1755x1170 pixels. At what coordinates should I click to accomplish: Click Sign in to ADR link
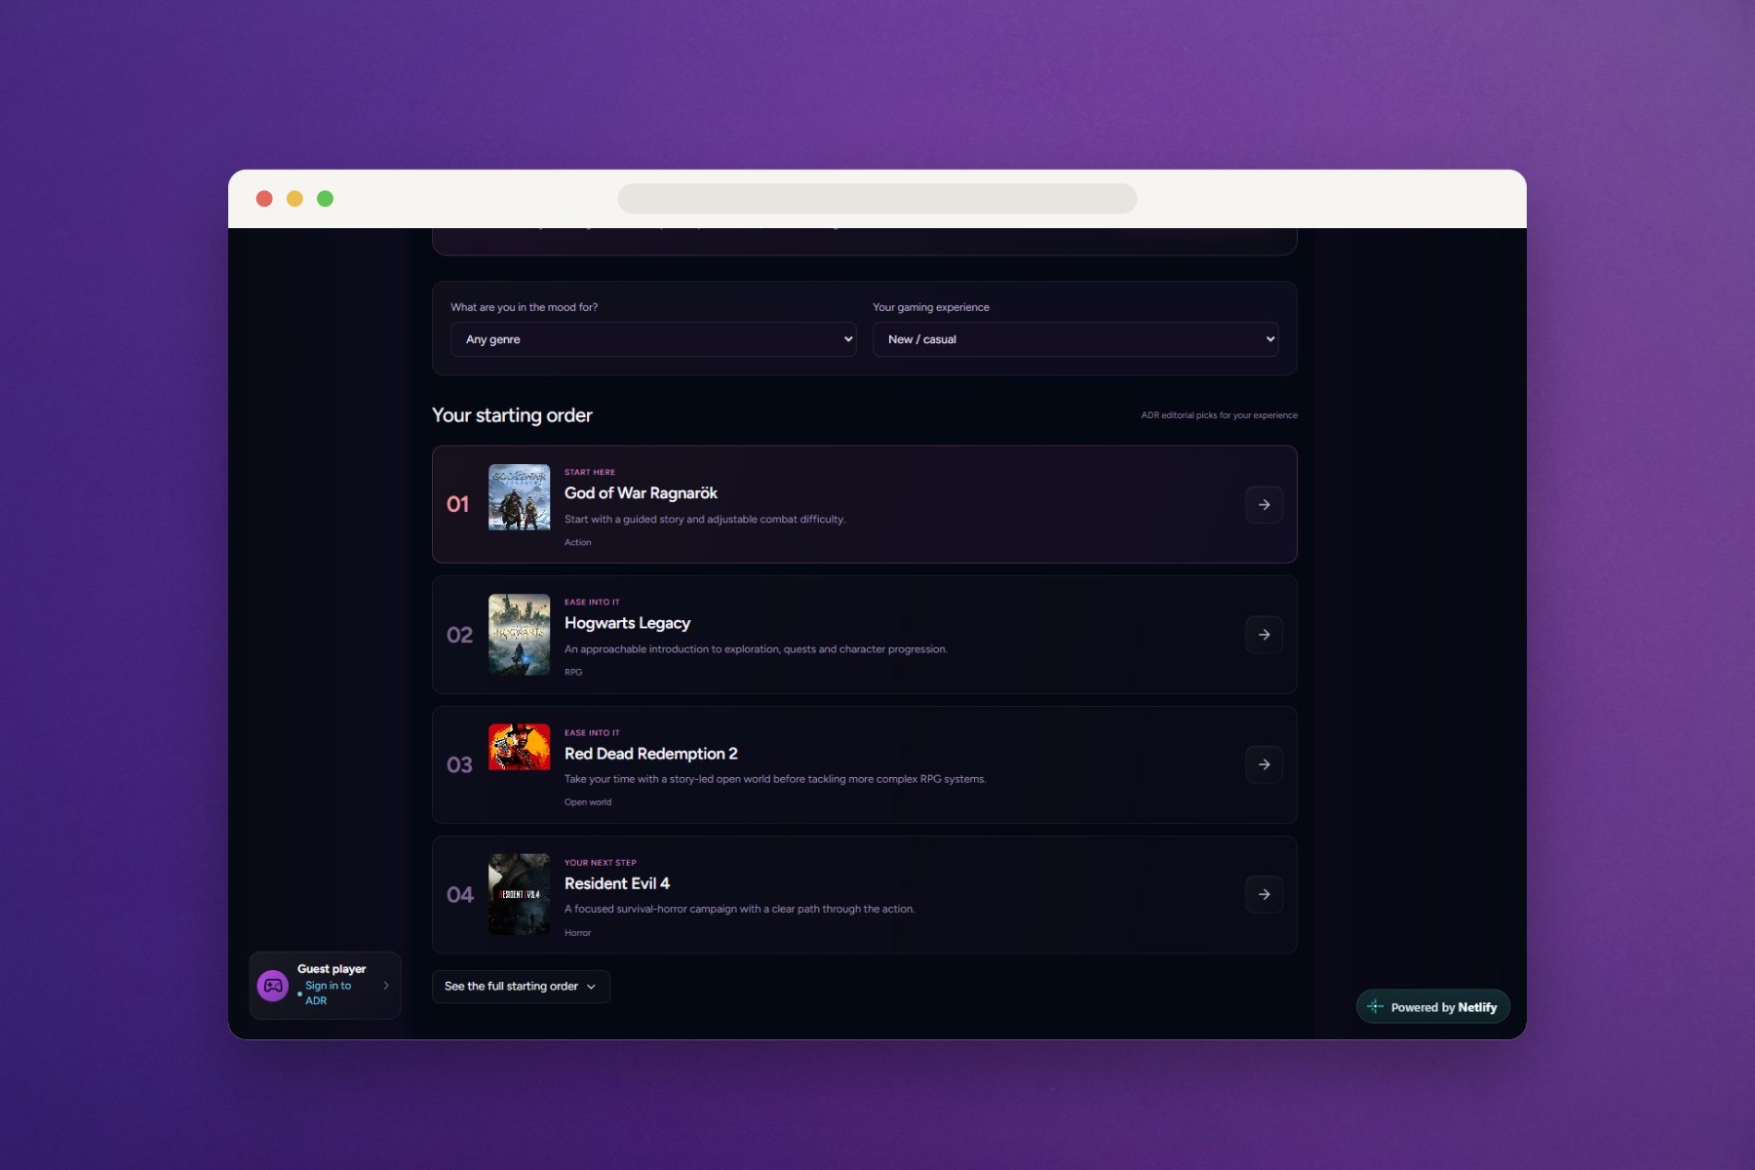point(328,993)
